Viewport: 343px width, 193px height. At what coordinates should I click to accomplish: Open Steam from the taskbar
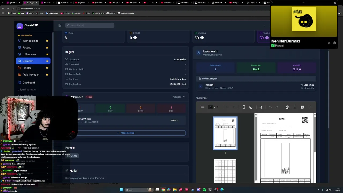click(192, 190)
